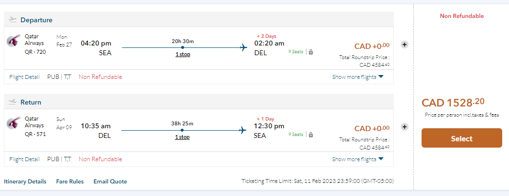Open the Fare Rules tab
Screen dimensions: 509x196
(70, 181)
